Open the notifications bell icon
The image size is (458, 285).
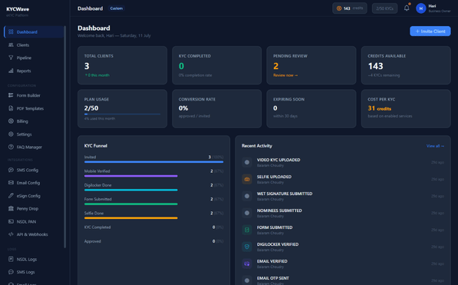407,8
